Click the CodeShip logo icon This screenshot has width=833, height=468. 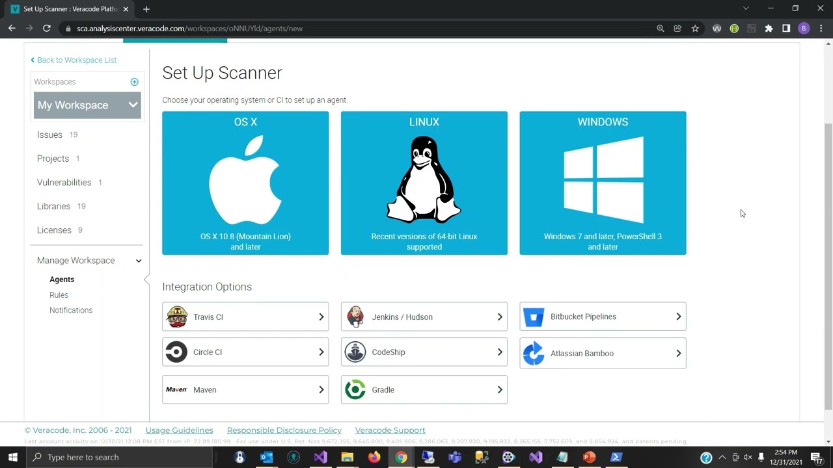(x=355, y=352)
